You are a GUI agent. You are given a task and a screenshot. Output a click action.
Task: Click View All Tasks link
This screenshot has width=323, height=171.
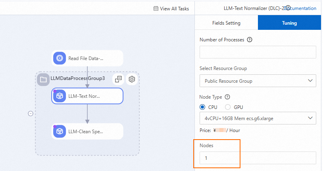point(174,8)
